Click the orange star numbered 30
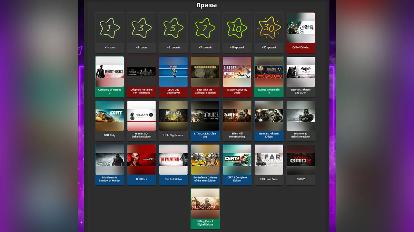 coord(269,27)
